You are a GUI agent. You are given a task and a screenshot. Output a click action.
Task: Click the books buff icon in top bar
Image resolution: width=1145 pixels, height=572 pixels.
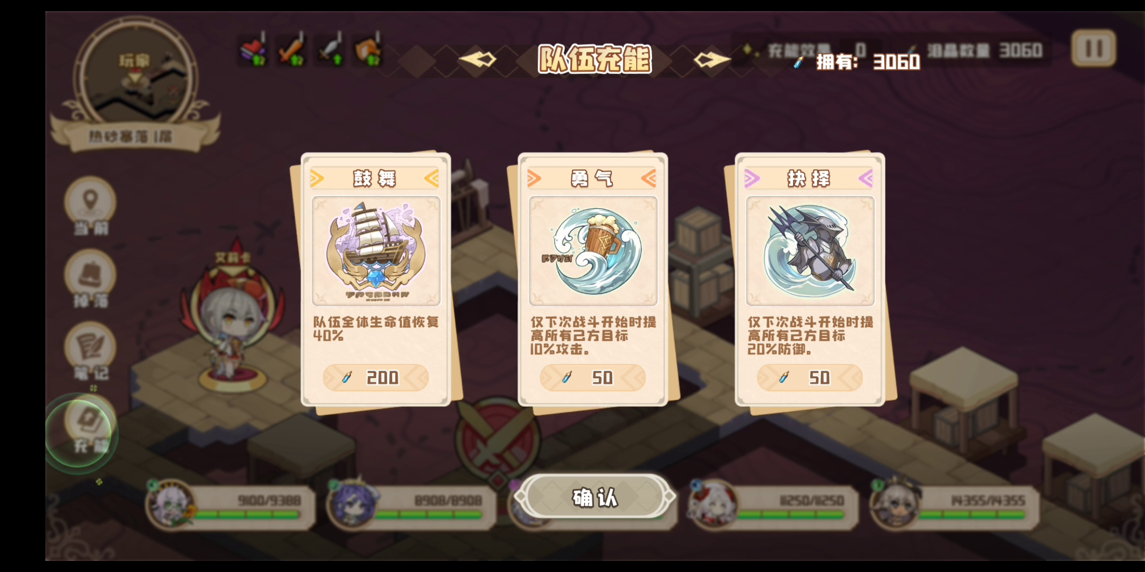[254, 50]
